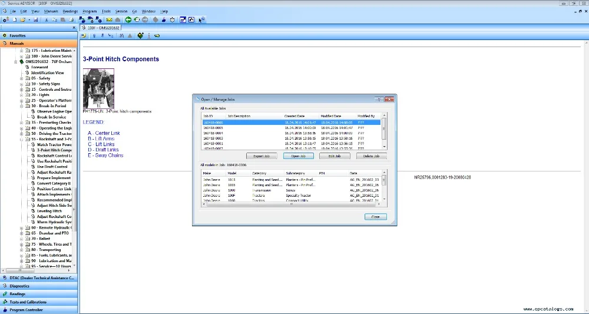Image resolution: width=589 pixels, height=314 pixels.
Task: Click the info 'i' icon in document toolbar
Action: click(x=149, y=36)
